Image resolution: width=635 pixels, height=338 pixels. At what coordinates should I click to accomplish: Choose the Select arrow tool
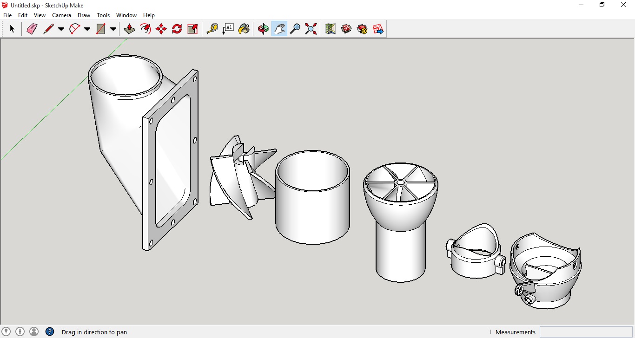[x=12, y=29]
